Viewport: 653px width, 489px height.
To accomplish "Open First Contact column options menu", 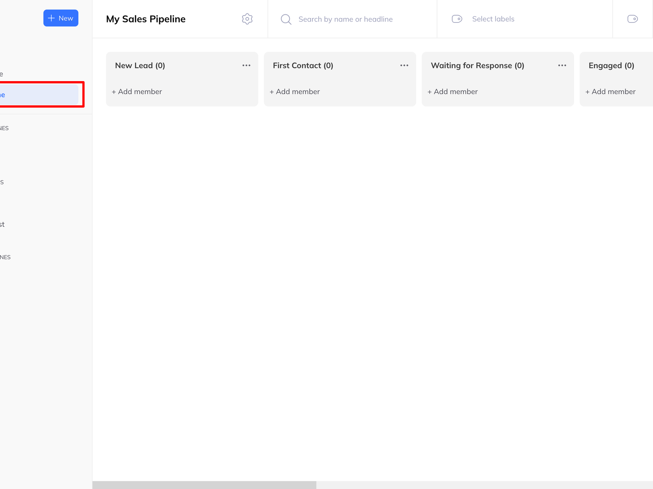I will click(404, 65).
